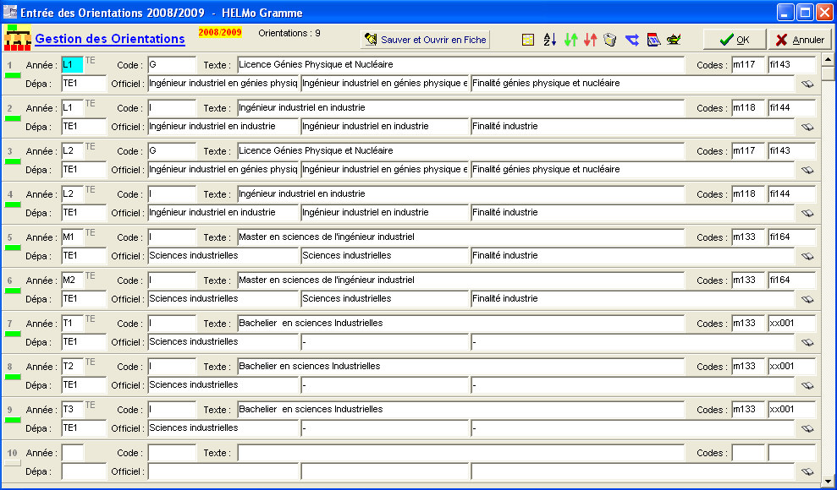Open the book icon of row 3

click(807, 170)
